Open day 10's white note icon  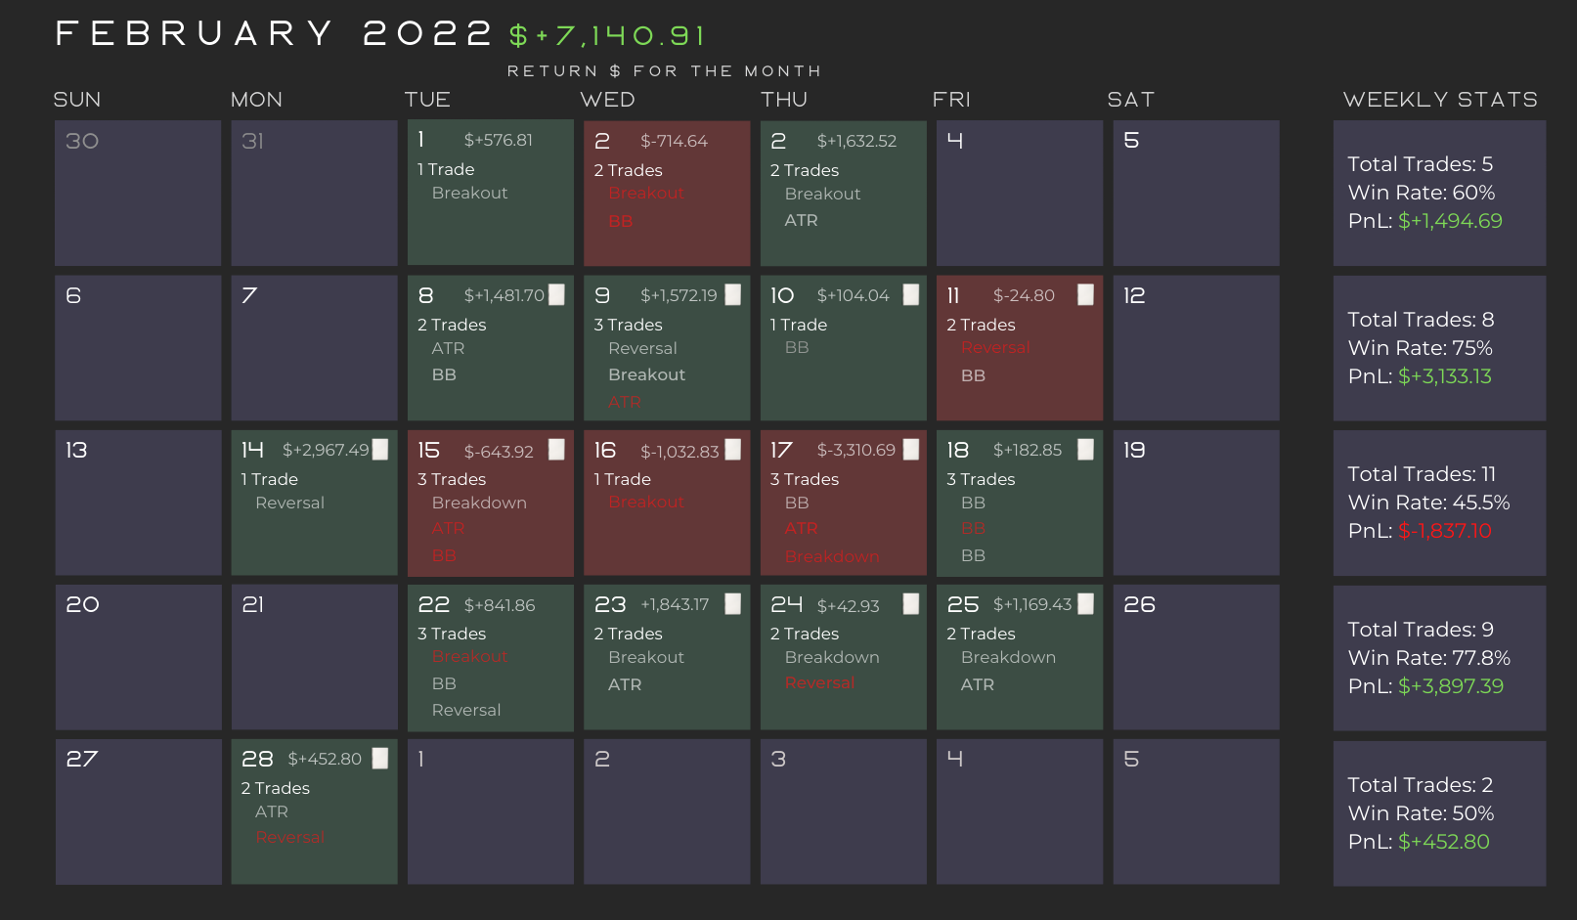click(910, 295)
